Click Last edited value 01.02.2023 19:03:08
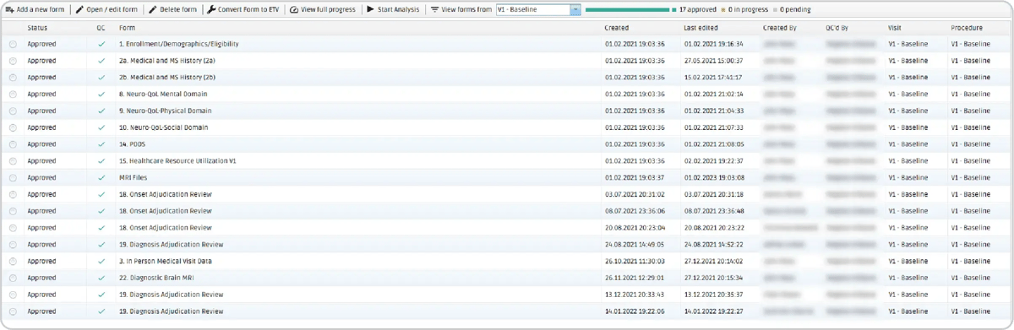This screenshot has width=1014, height=330. click(x=713, y=178)
